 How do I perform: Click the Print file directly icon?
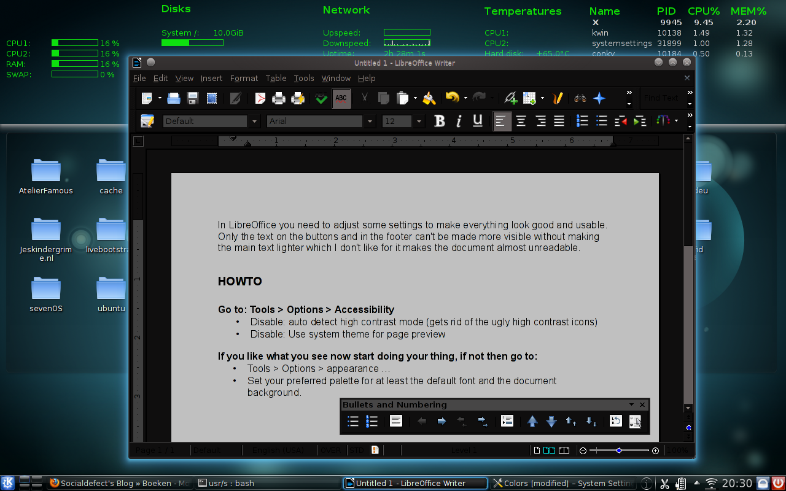coord(279,98)
